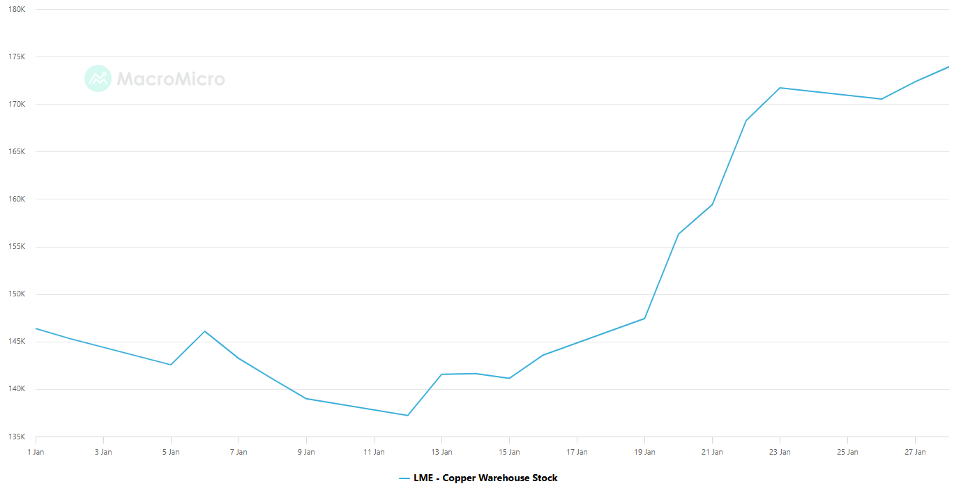Enable the series by clicking its legend marker
Viewport: 961px width, 500px height.
pos(403,478)
